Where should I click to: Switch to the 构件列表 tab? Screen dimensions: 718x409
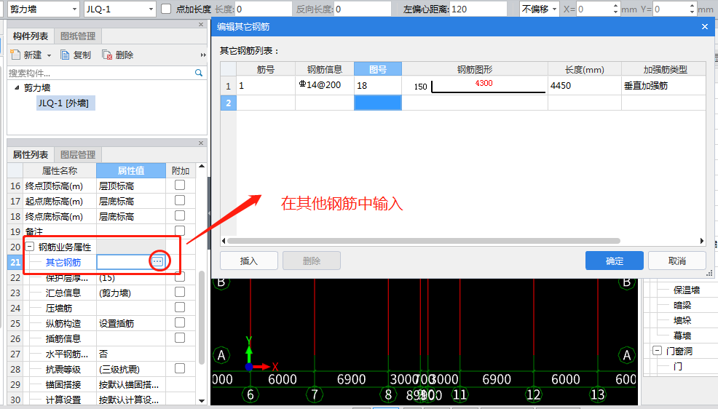tap(31, 36)
